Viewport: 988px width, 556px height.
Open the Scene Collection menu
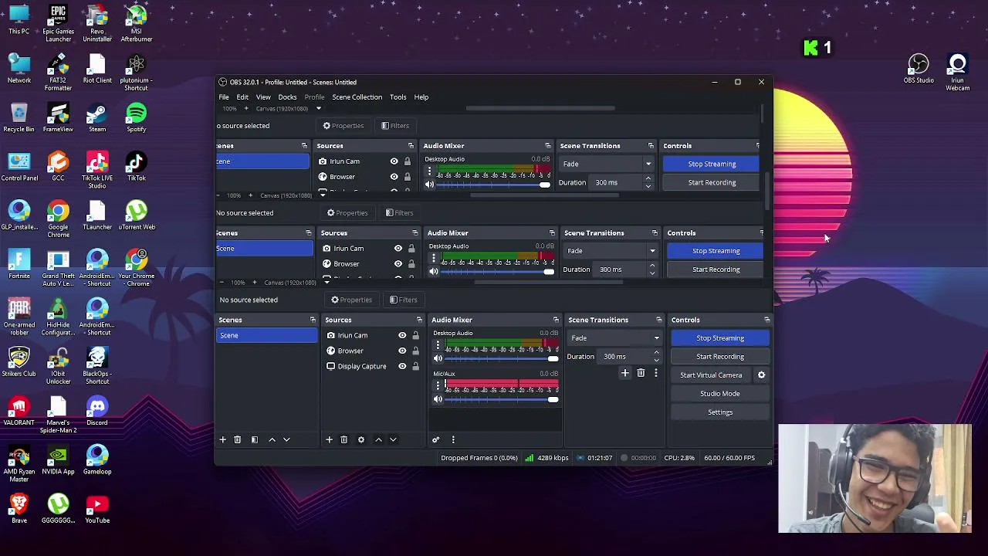(357, 97)
